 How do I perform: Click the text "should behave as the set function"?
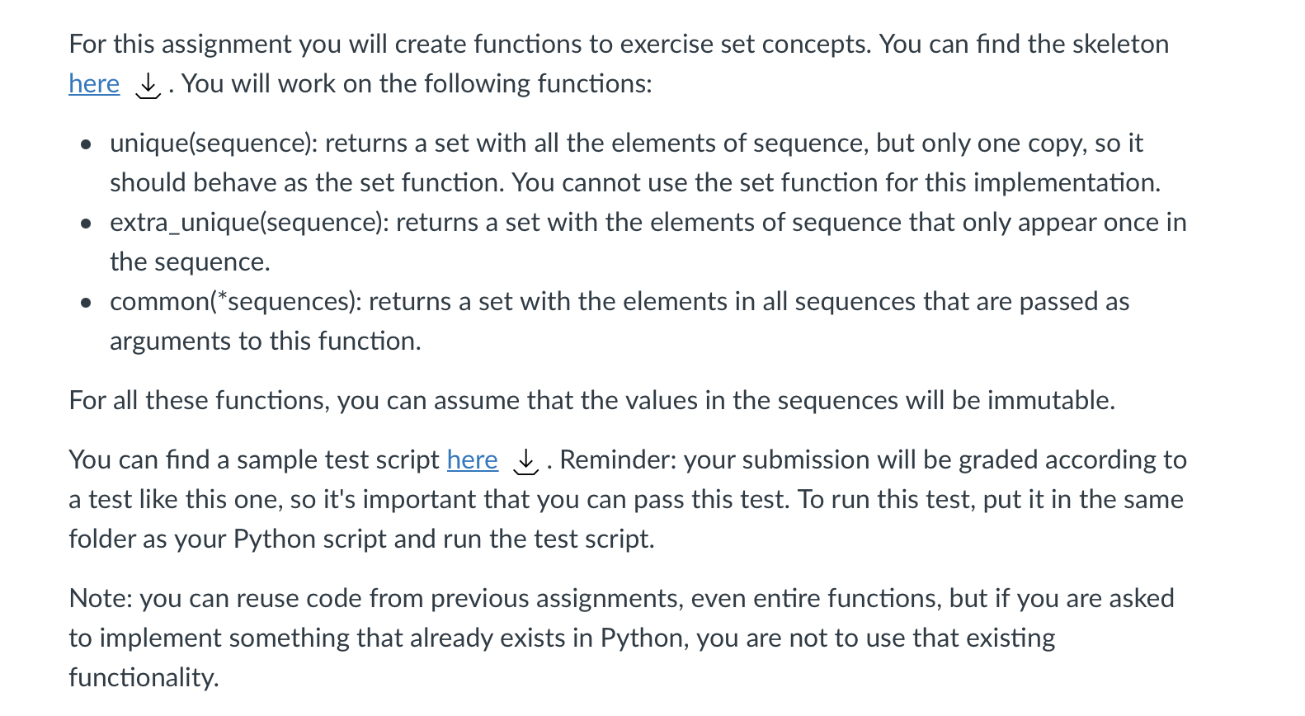tap(305, 183)
